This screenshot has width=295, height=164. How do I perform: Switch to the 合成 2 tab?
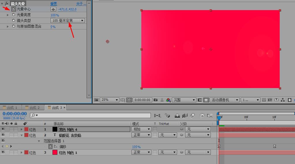(34, 108)
